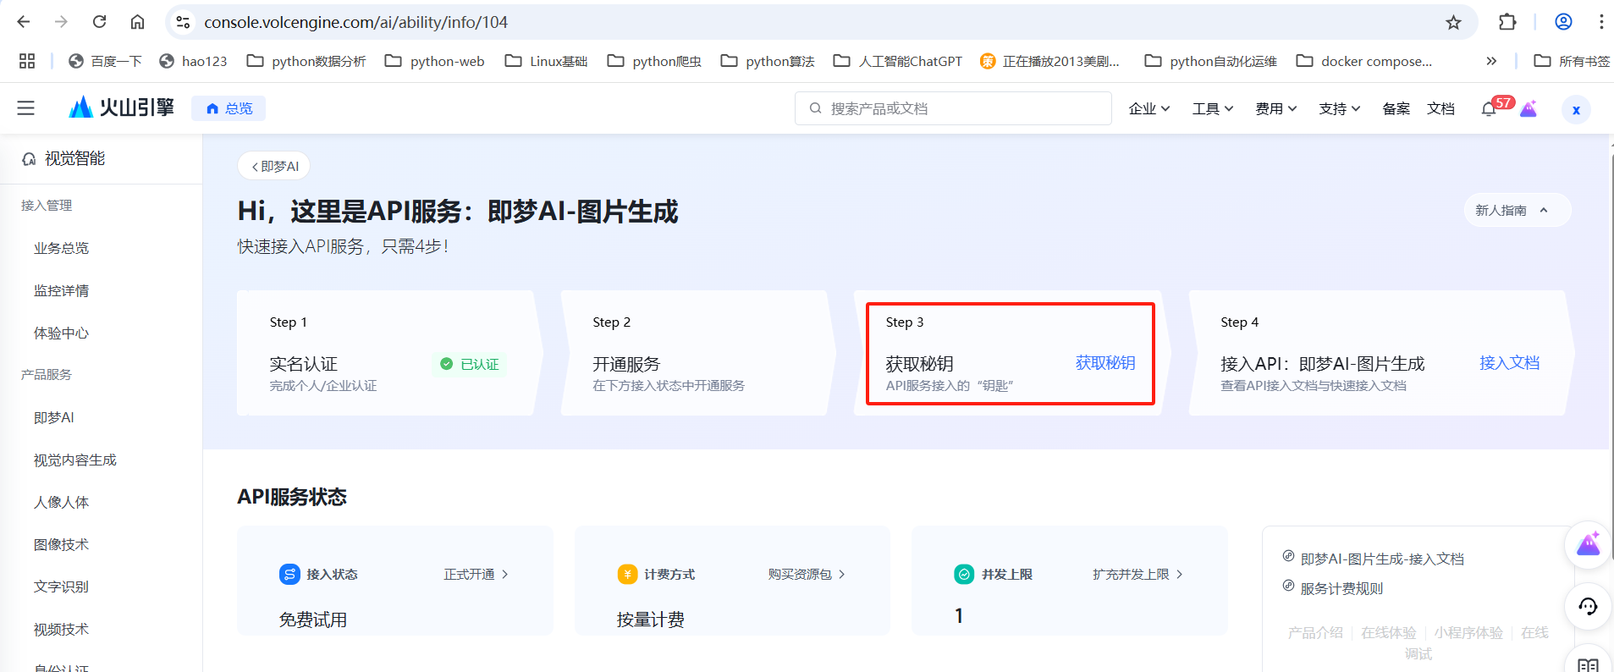Go to the 总览 overview button

[x=229, y=108]
